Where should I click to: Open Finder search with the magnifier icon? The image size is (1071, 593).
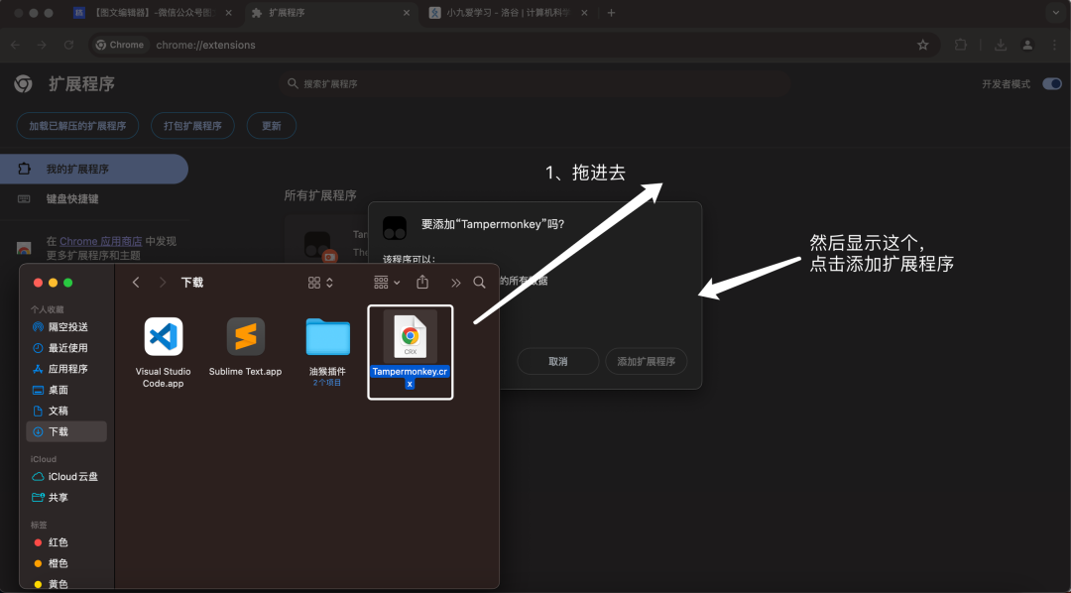coord(479,282)
